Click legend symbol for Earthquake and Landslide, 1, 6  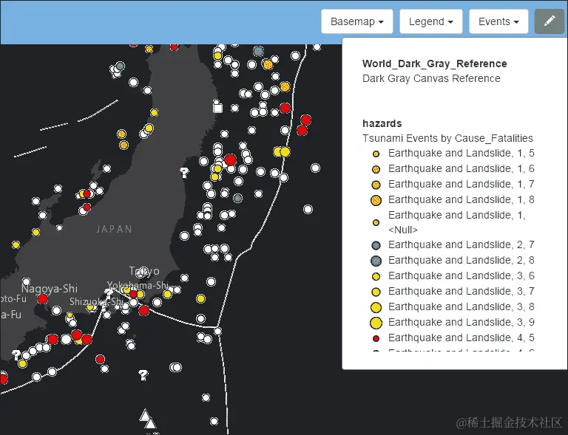click(376, 169)
